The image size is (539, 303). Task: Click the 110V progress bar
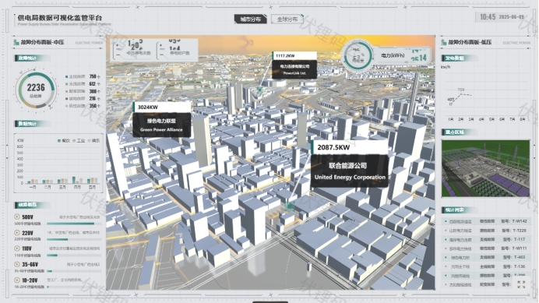[73, 255]
